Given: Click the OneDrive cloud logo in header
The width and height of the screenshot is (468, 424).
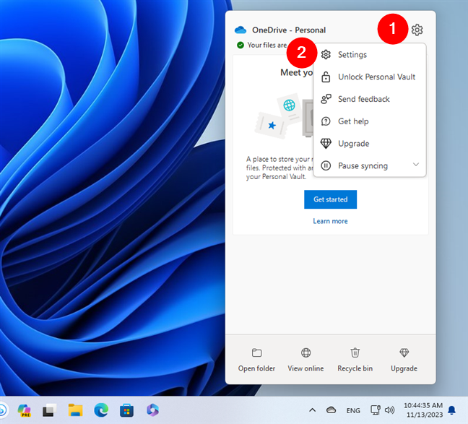Looking at the screenshot, I should point(240,30).
